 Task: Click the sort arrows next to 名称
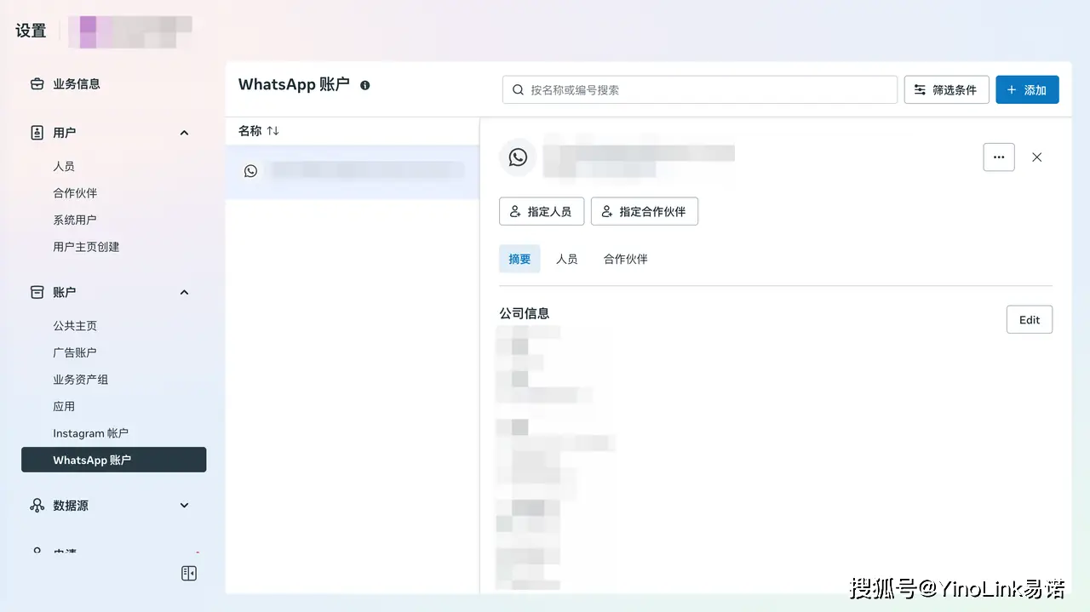pos(272,131)
